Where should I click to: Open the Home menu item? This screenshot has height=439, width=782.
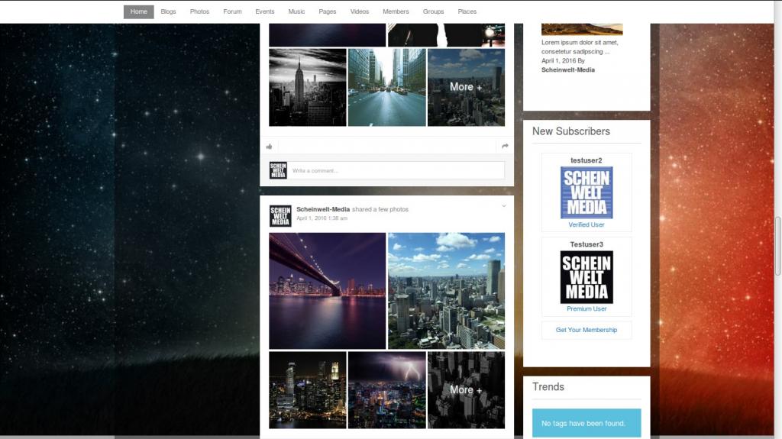139,11
